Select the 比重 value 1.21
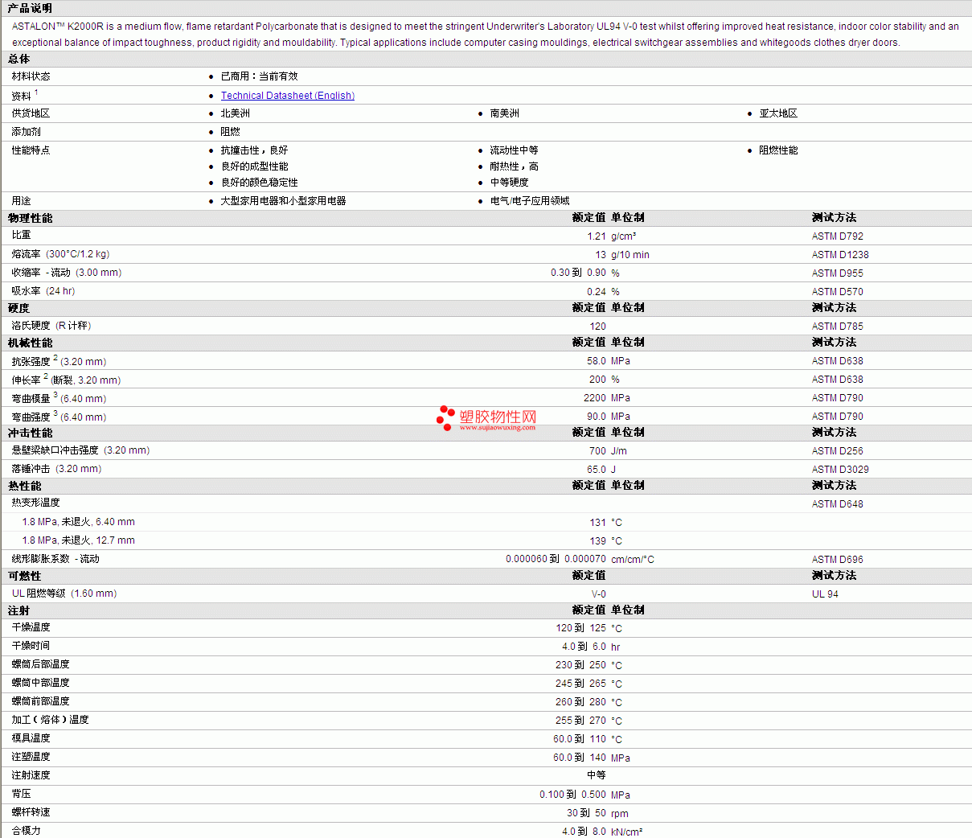Viewport: 972px width, 838px height. [x=597, y=236]
